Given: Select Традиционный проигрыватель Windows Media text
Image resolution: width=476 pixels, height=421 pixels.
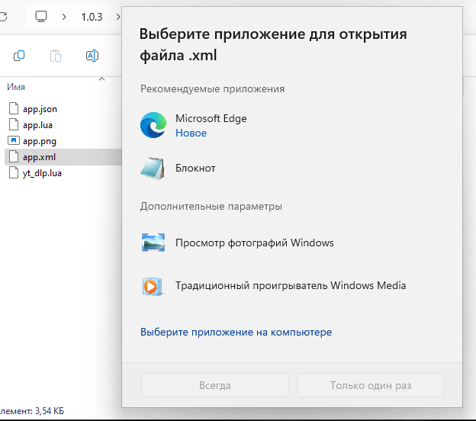Looking at the screenshot, I should [x=291, y=286].
